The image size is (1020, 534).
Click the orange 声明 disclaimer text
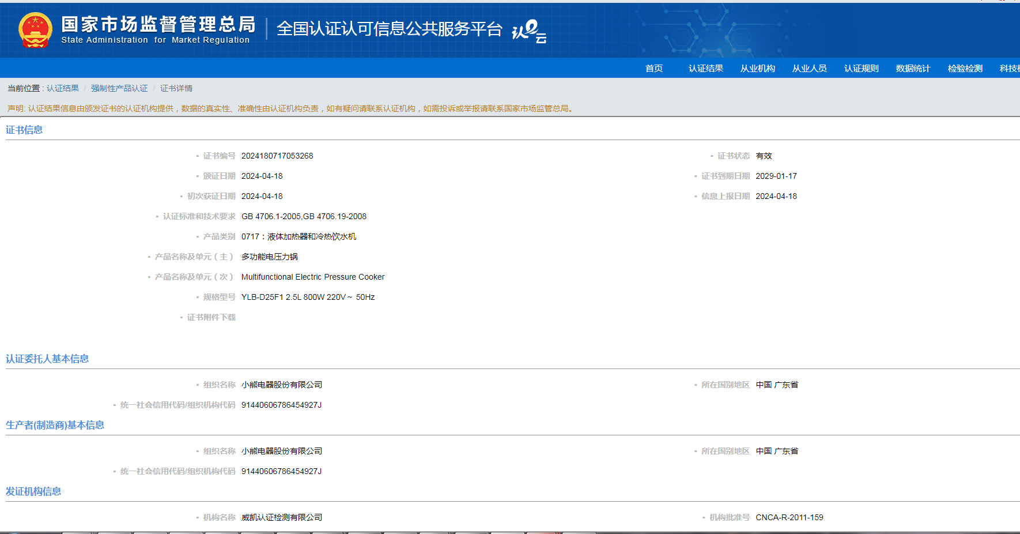(x=291, y=108)
